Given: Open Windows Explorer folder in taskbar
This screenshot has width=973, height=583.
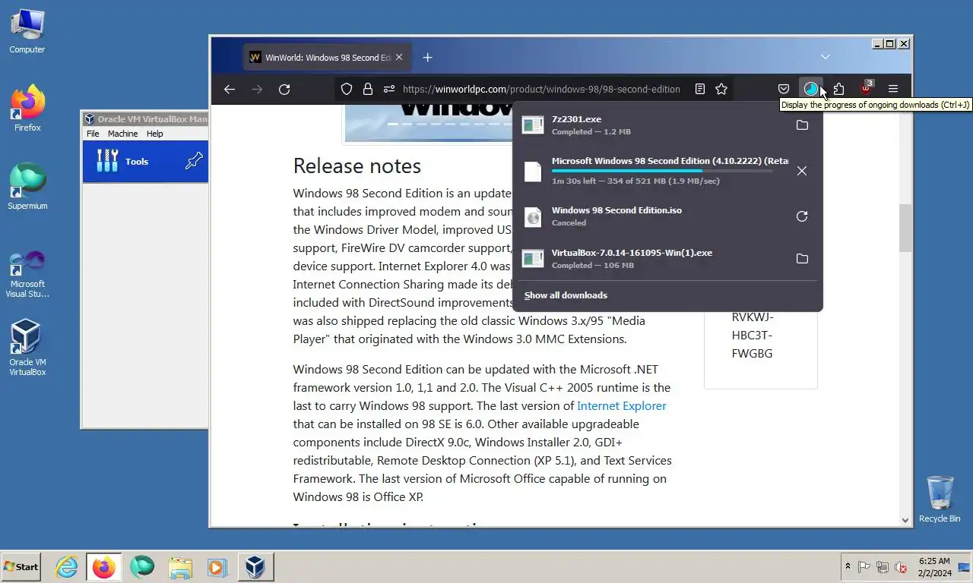Looking at the screenshot, I should click(x=180, y=566).
